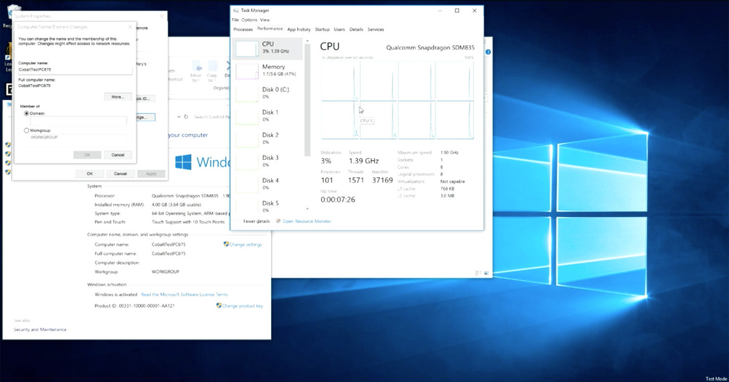This screenshot has width=729, height=382.
Task: Click shield icon beside Change settings
Action: pos(226,244)
